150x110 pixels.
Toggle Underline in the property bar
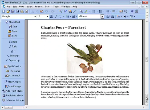[x=60, y=17]
